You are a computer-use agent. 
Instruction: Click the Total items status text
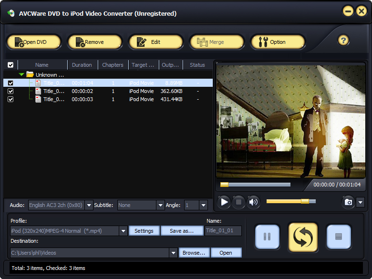coord(48,268)
